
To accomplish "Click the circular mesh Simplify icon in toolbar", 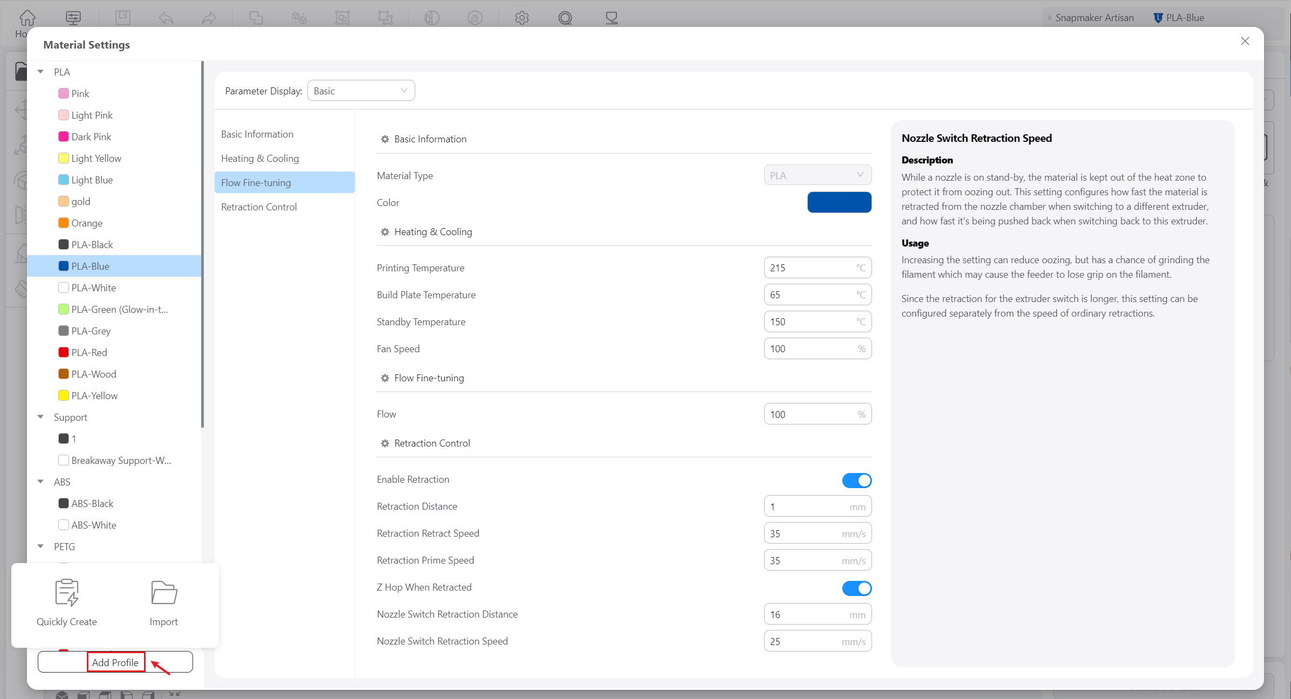I will (x=432, y=18).
